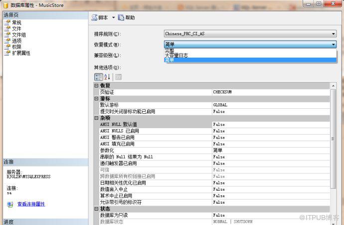Select the 提交时关闭游标功能已启用 row
Screen dimensions: 344x225
pyautogui.click(x=214, y=112)
